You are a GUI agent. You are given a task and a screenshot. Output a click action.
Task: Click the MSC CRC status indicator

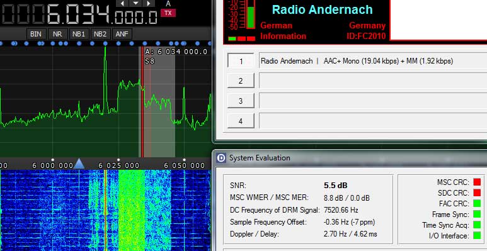[477, 182]
